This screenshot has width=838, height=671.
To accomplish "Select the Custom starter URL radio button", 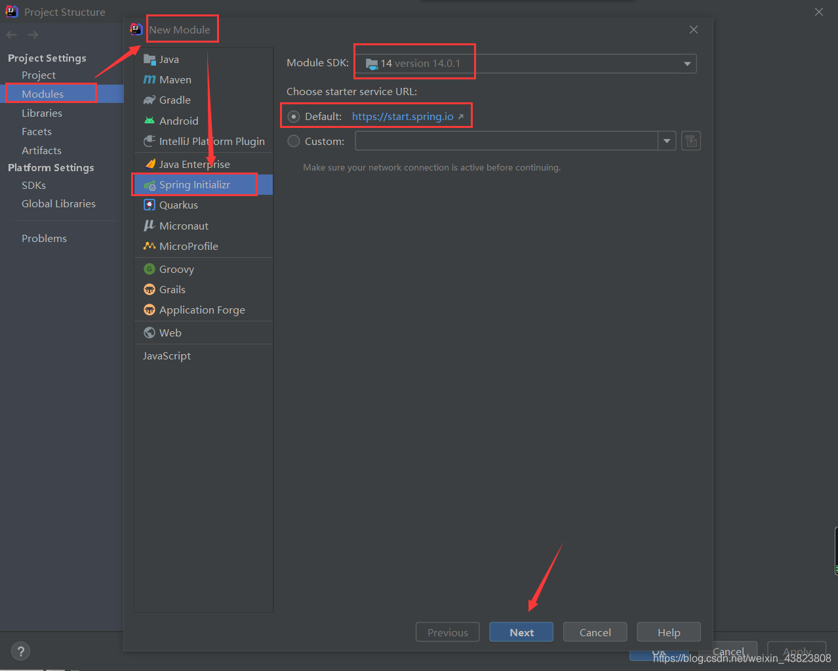I will tap(294, 141).
